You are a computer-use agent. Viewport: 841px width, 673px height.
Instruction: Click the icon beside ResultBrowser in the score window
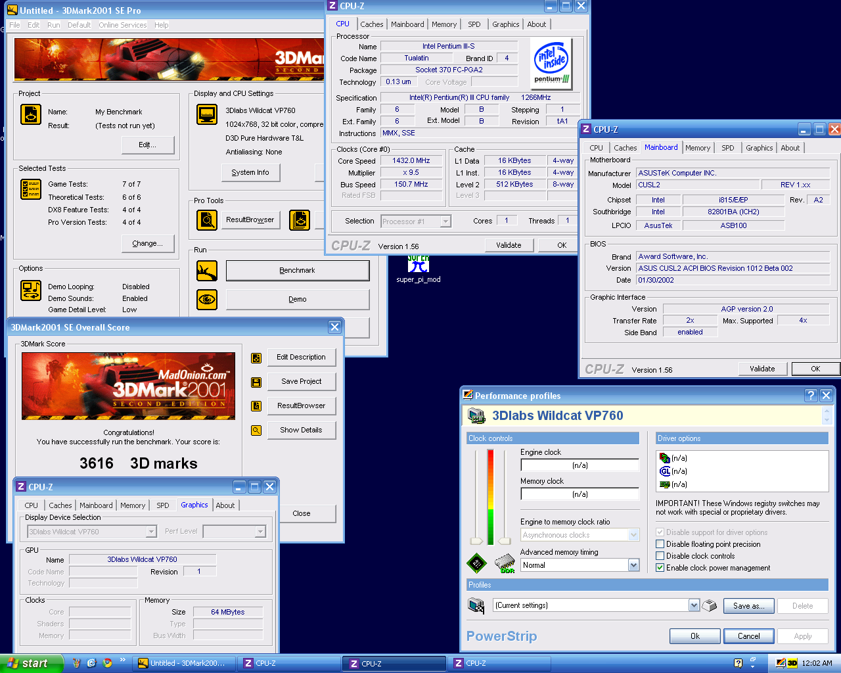pos(256,406)
